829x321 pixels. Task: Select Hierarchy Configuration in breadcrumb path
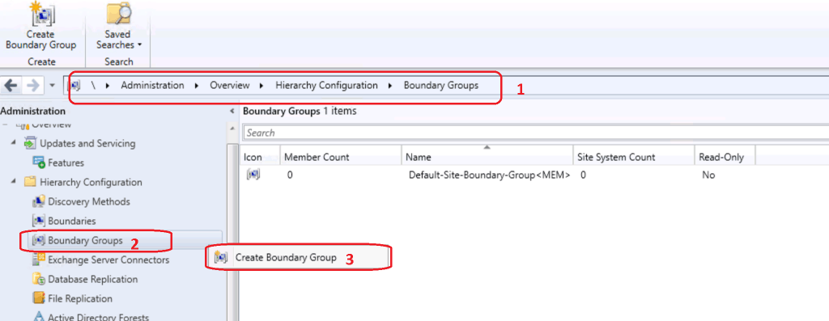326,86
